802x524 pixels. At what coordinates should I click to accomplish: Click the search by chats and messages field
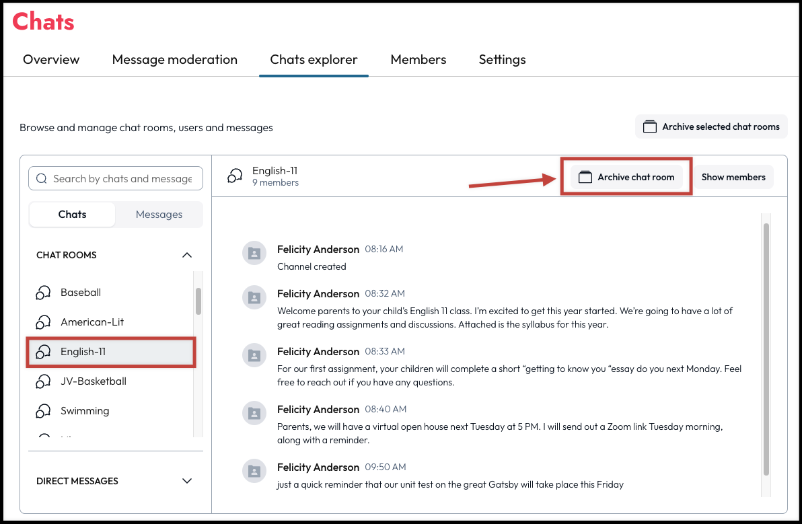pyautogui.click(x=116, y=178)
